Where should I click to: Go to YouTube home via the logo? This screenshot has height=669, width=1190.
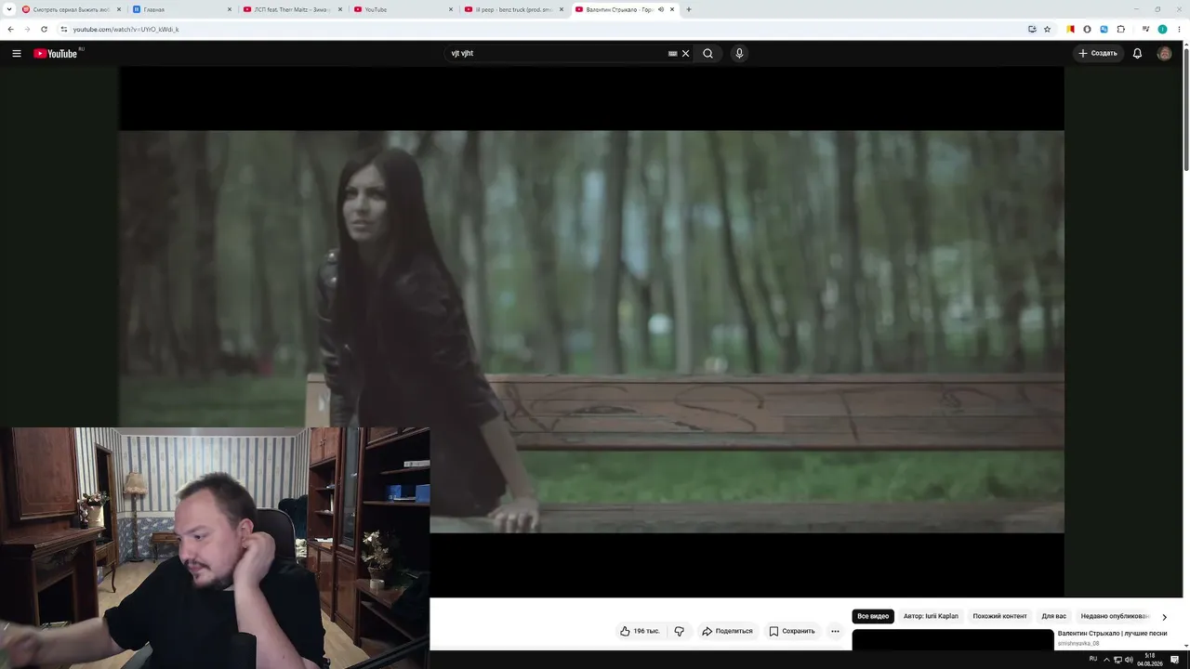point(56,53)
